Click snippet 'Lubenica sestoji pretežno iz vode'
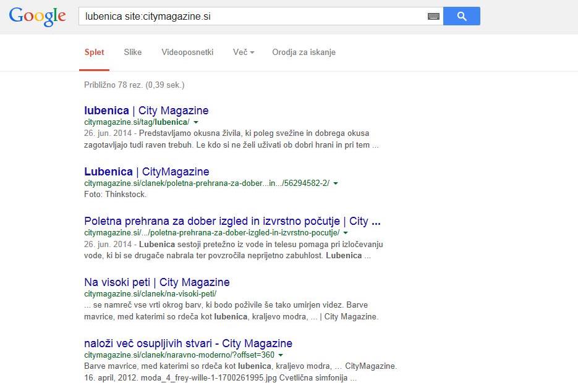 tap(233, 250)
